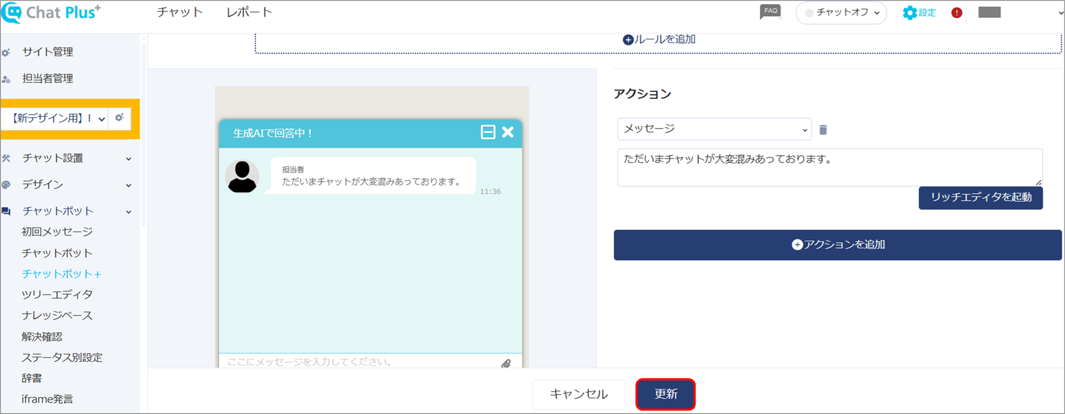Click the サイト管理 gear icon in sidebar
The height and width of the screenshot is (414, 1065).
tap(6, 53)
